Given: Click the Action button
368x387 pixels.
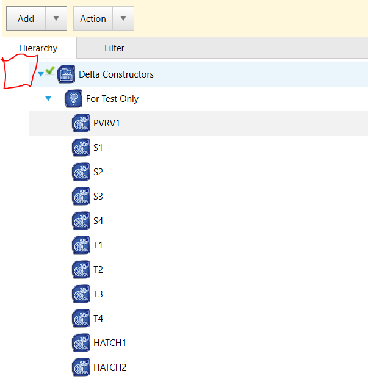Looking at the screenshot, I should coord(93,18).
